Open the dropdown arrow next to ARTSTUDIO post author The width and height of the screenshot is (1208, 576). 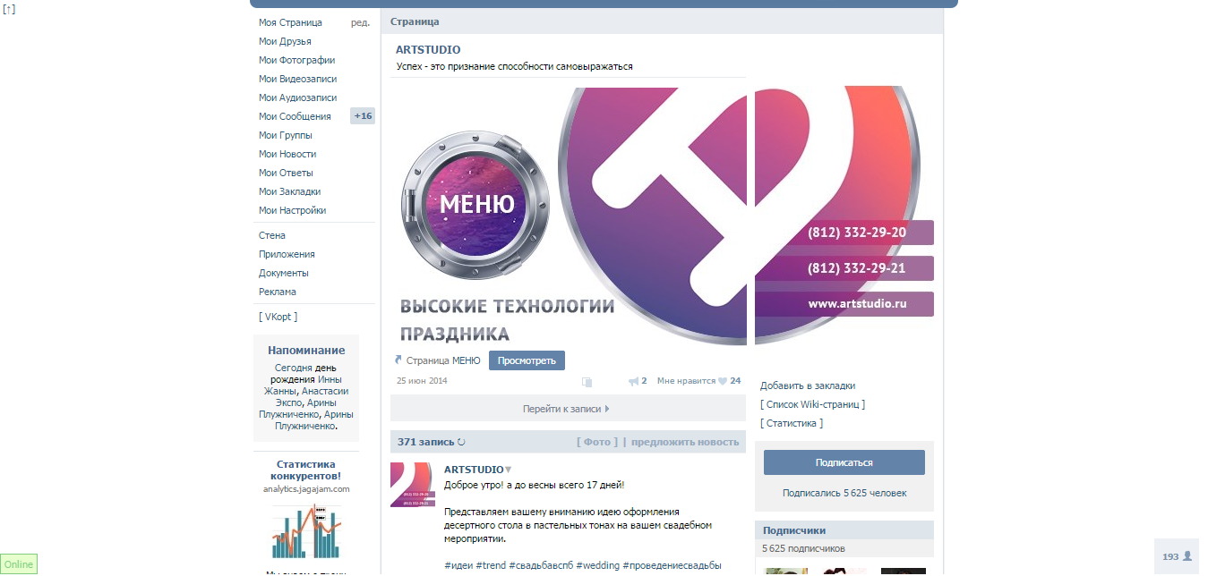coord(508,470)
